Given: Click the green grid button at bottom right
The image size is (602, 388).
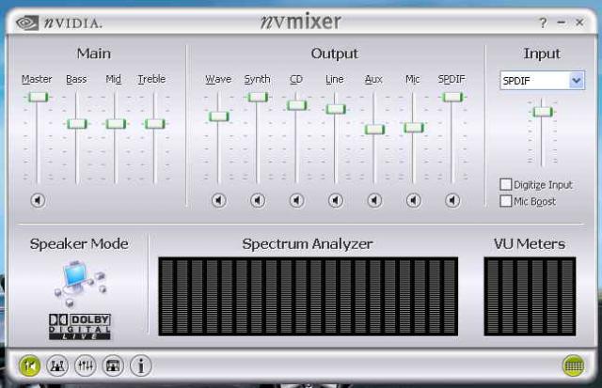Looking at the screenshot, I should [x=574, y=365].
